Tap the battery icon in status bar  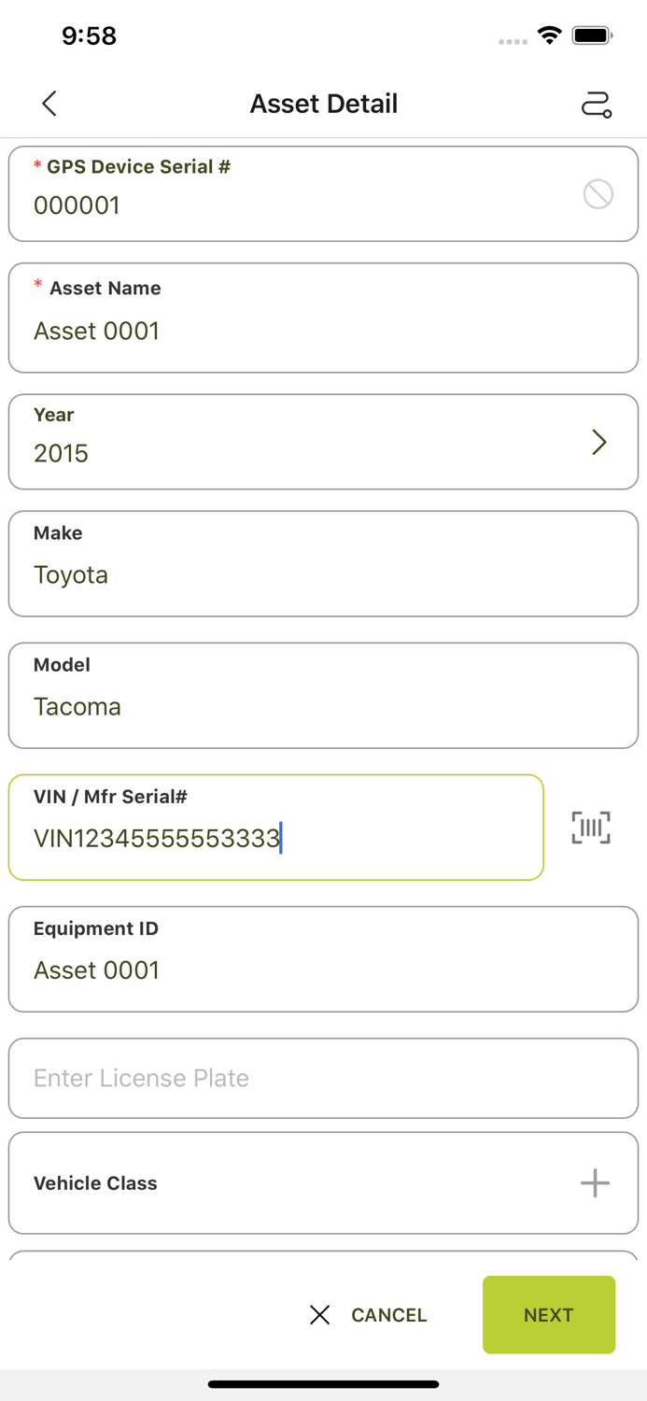coord(592,35)
